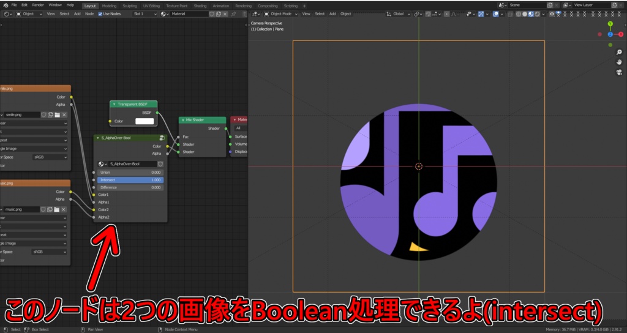Click the Transparent BSDF white color swatch
627x333 pixels.
click(x=145, y=121)
